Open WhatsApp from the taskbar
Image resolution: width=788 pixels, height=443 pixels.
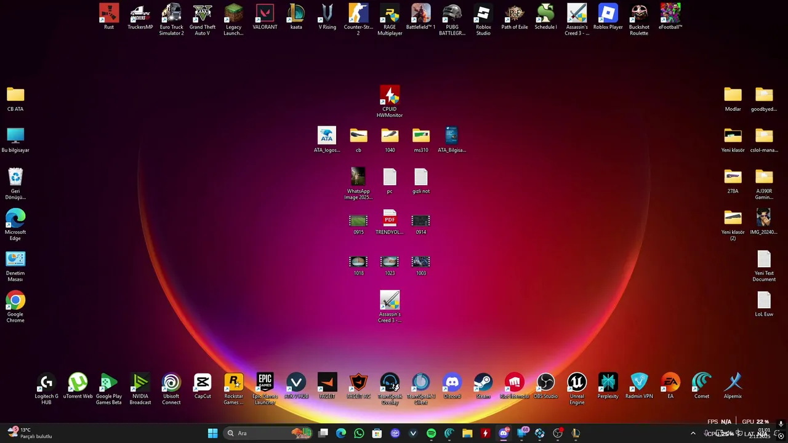tap(359, 433)
